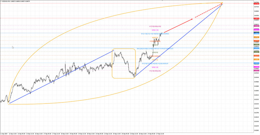Click the blue 0.85449 price tag
Image resolution: width=260 pixels, height=135 pixels.
point(257,48)
